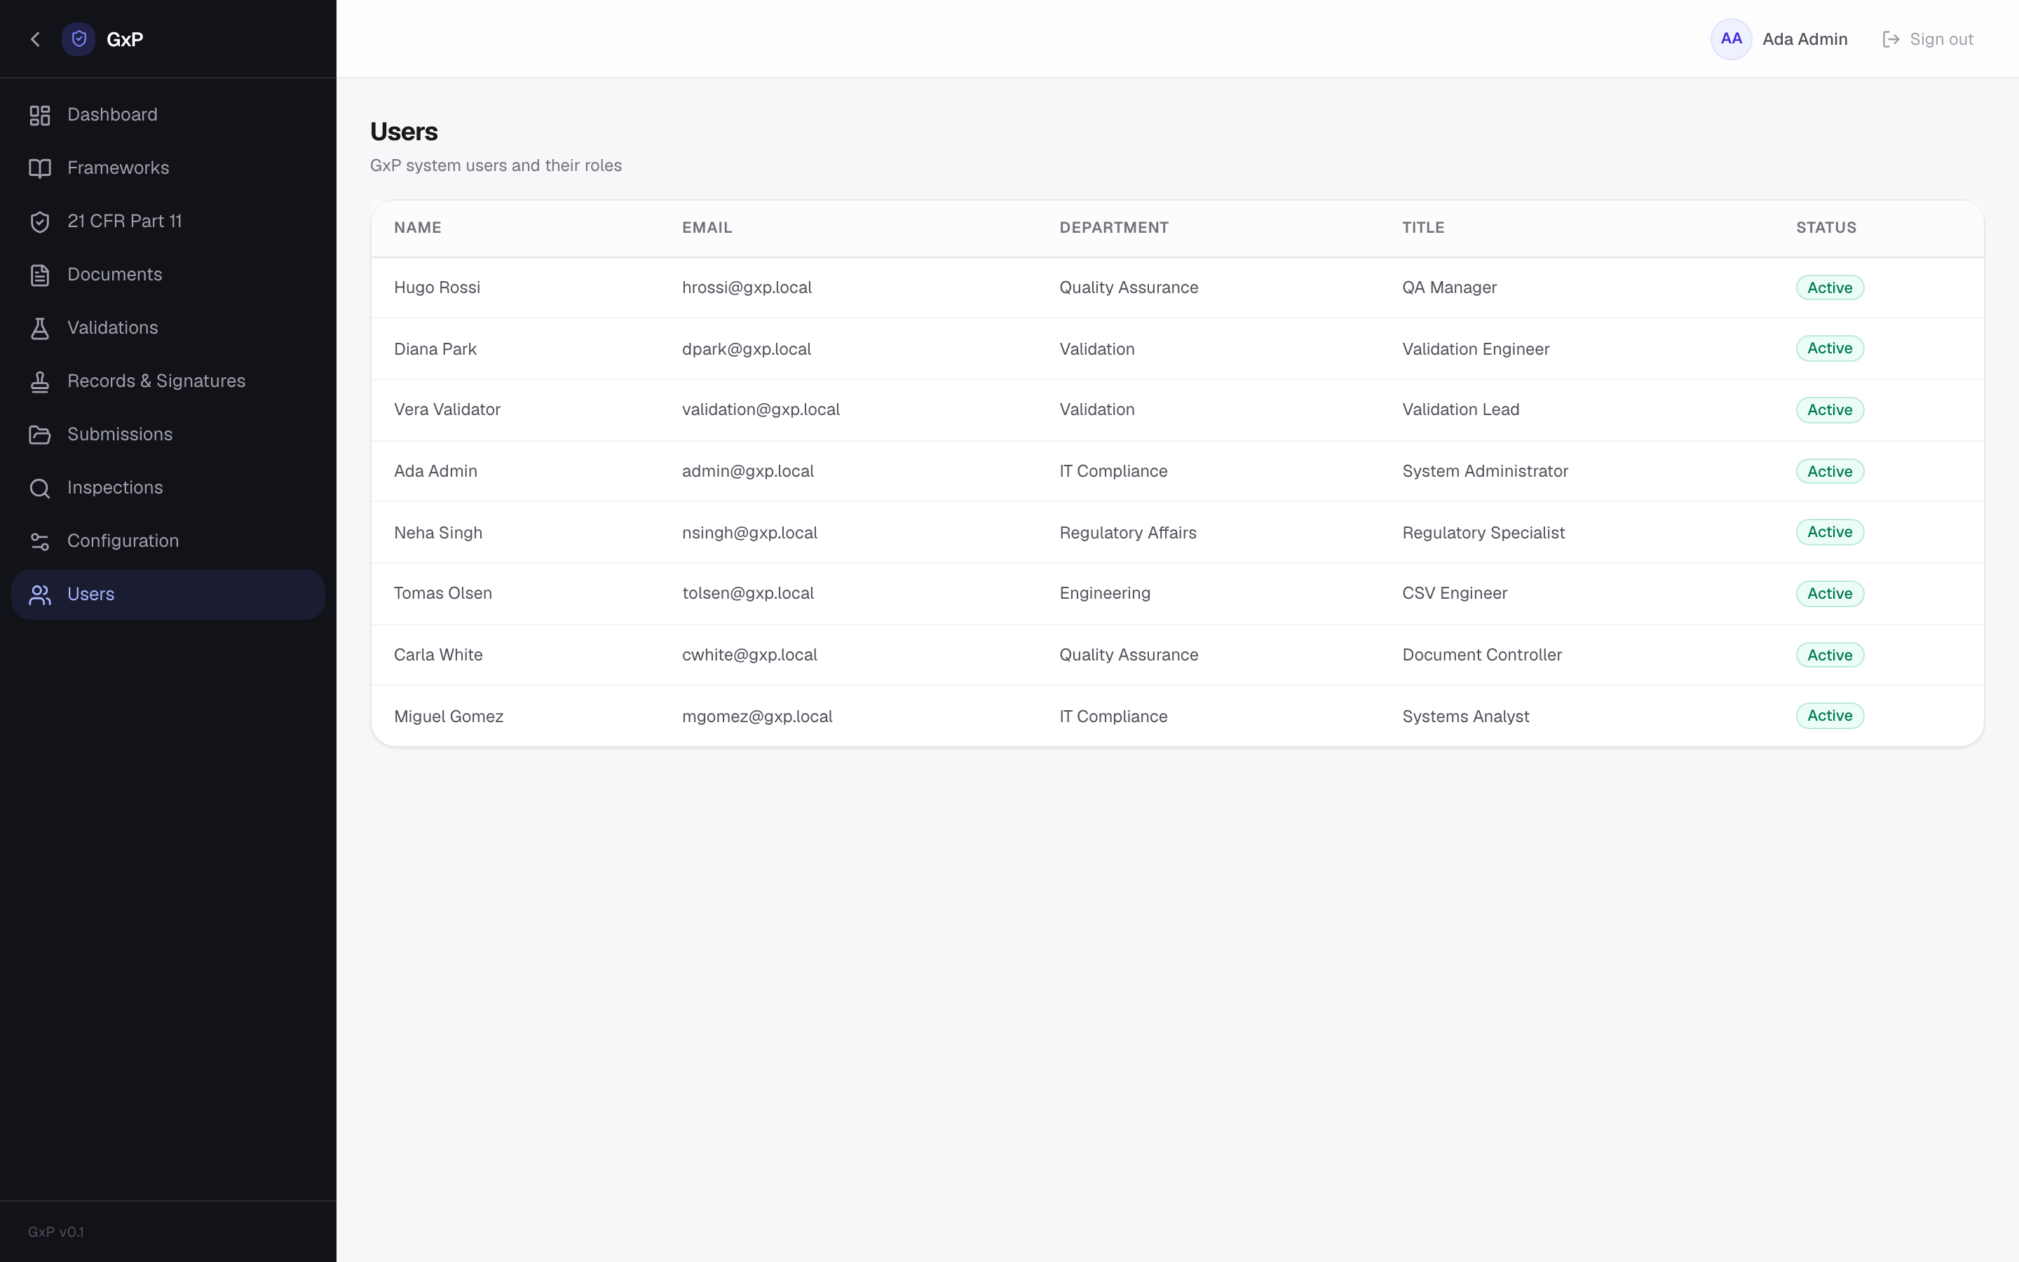Click the Regulatory Specialist title cell
Viewport: 2019px width, 1262px height.
click(x=1483, y=533)
